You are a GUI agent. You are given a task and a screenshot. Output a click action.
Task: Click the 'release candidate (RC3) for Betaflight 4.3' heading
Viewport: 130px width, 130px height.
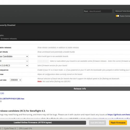(x=23, y=111)
